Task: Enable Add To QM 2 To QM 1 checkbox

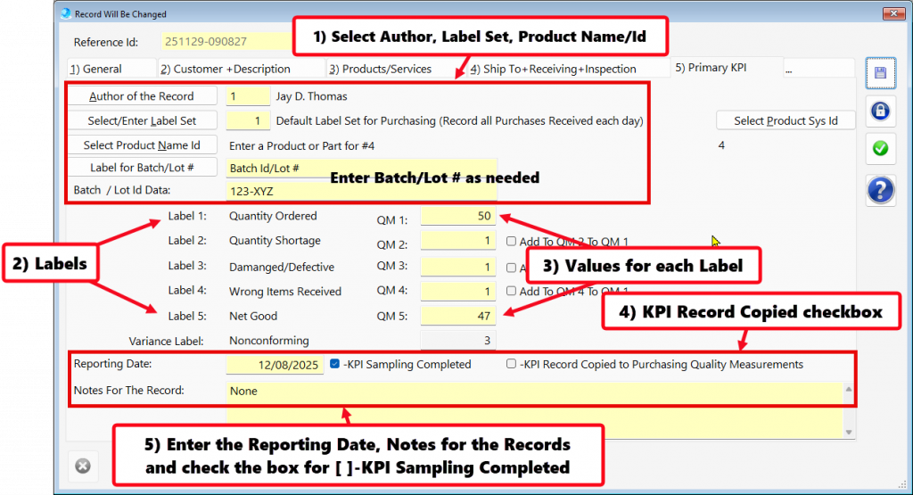Action: (x=511, y=241)
